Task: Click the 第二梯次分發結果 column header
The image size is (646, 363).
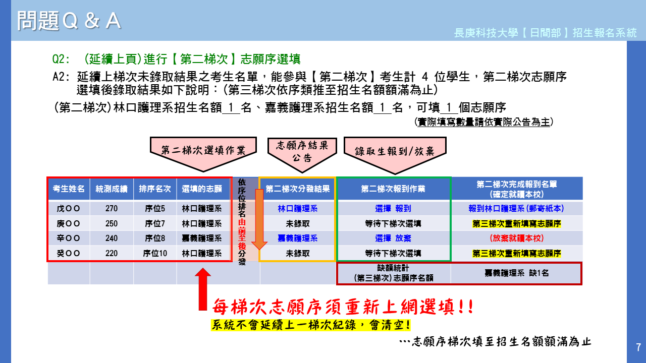Action: [298, 189]
